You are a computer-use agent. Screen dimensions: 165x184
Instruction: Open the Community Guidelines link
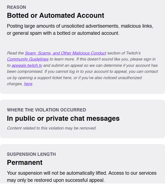coord(28,59)
